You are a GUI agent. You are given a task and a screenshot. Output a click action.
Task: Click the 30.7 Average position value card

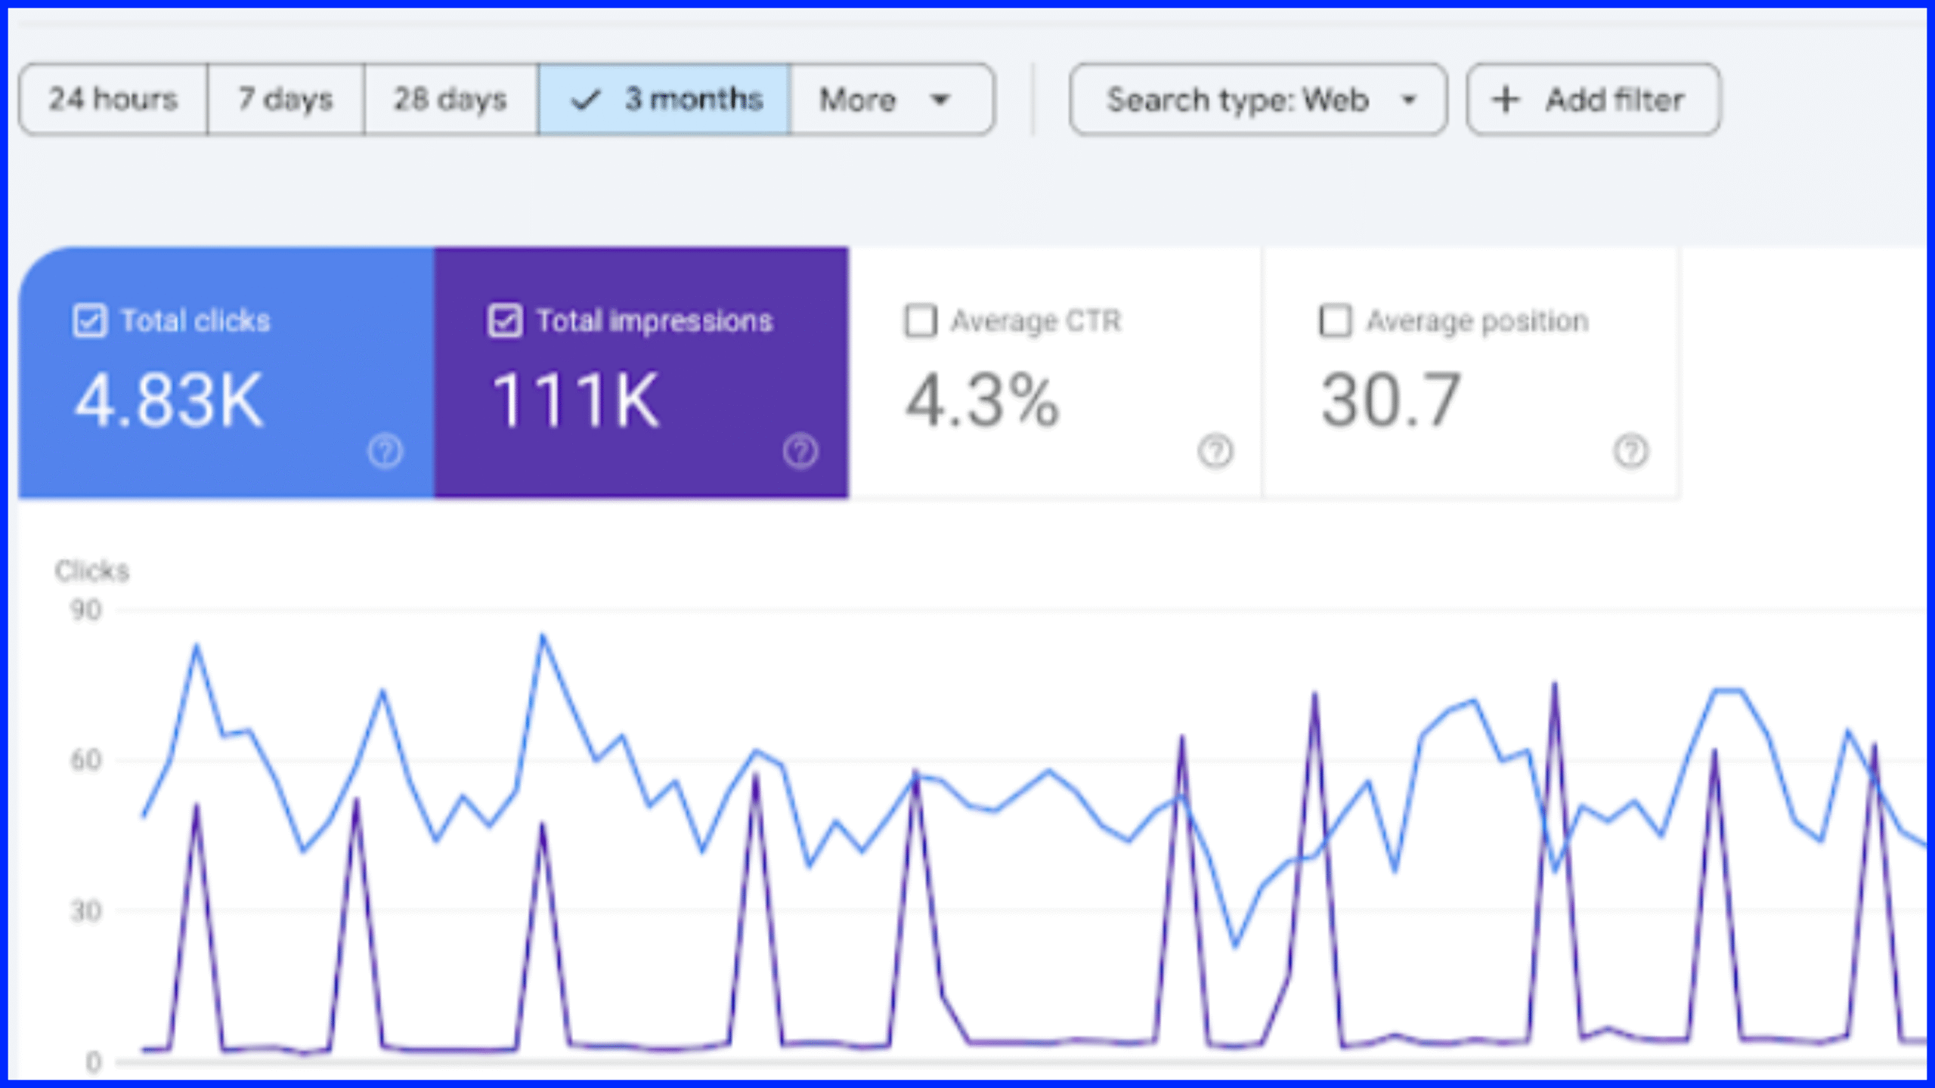1391,400
